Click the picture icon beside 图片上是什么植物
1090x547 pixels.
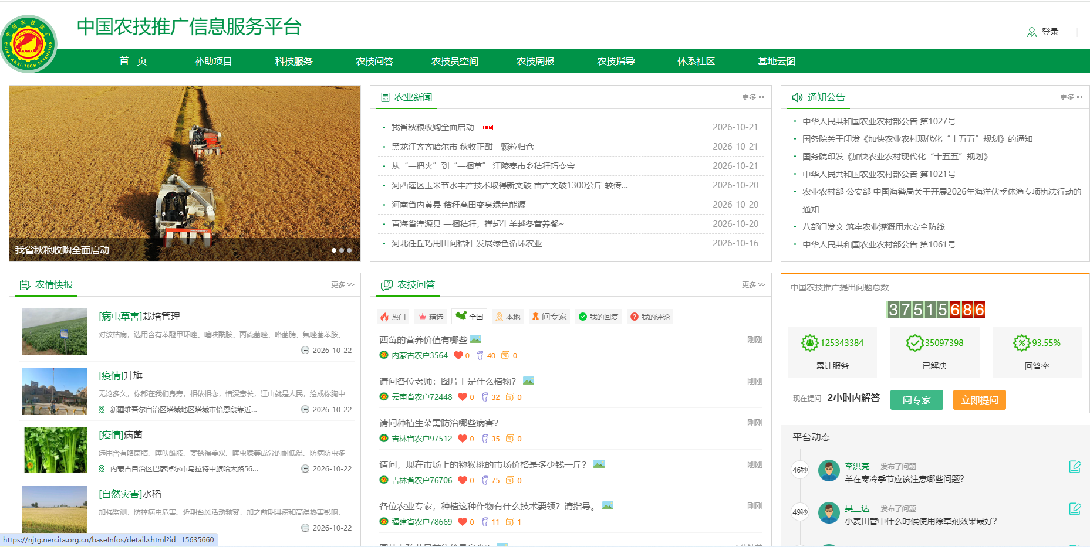coord(528,380)
